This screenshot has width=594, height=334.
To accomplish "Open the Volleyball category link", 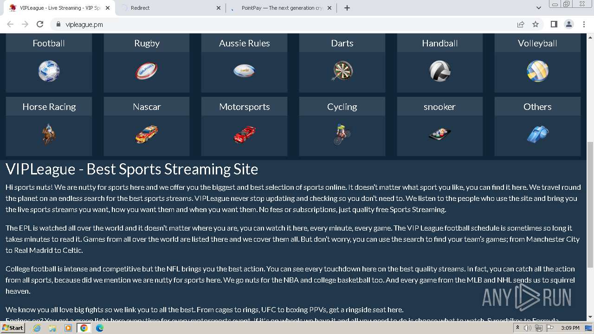I will (x=537, y=43).
